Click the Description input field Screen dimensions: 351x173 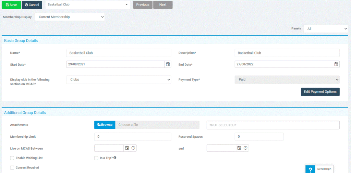(x=287, y=53)
